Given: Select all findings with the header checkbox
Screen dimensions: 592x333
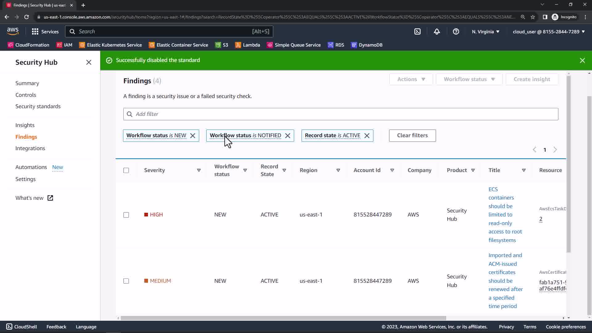Looking at the screenshot, I should pyautogui.click(x=126, y=171).
